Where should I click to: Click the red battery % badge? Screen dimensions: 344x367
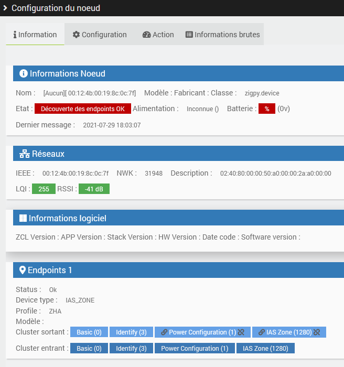pyautogui.click(x=267, y=109)
